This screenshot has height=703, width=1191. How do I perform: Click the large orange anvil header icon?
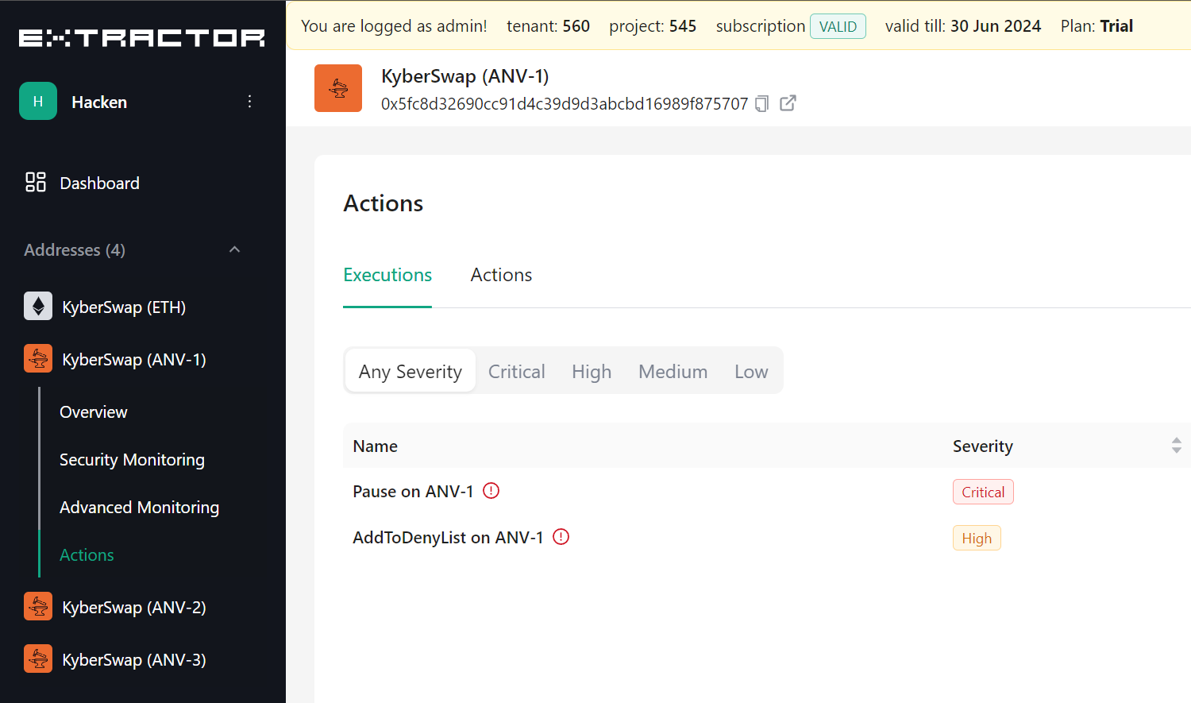[338, 88]
